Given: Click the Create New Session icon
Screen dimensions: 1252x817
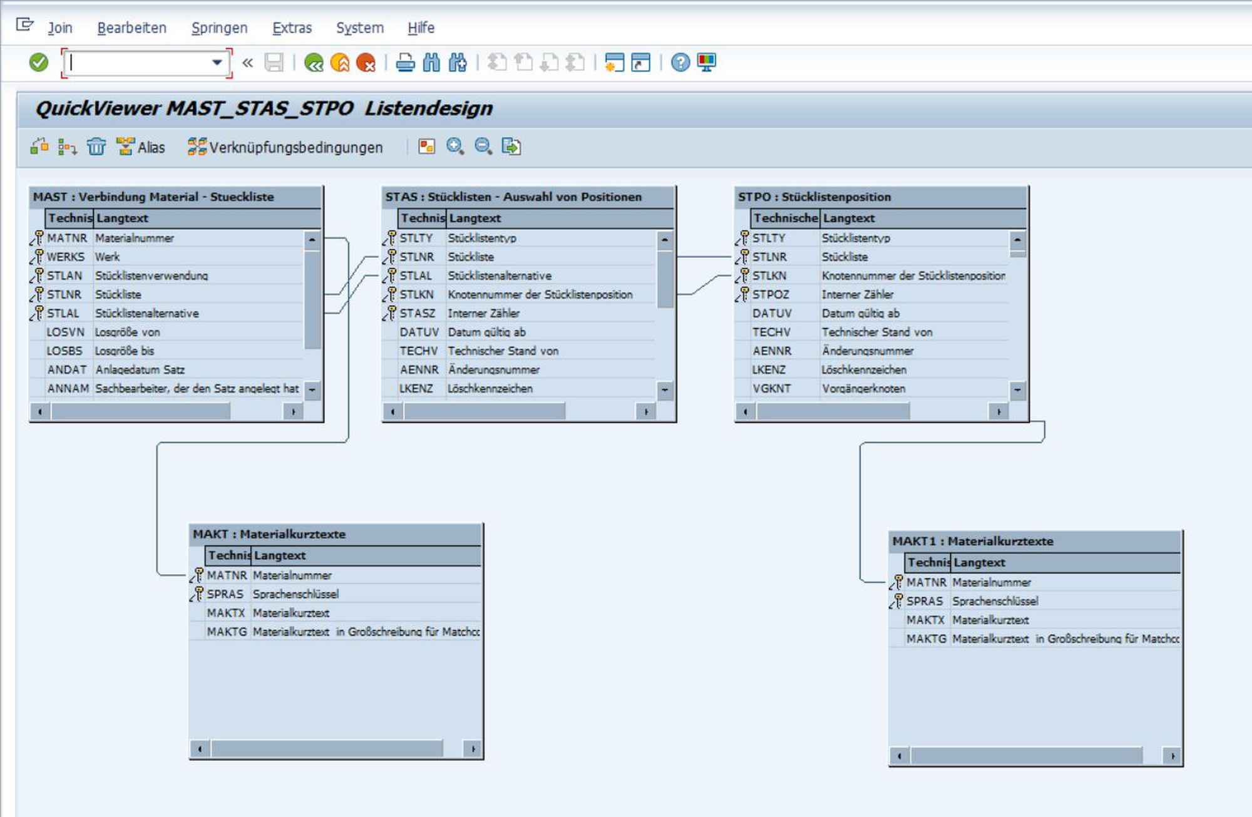Looking at the screenshot, I should coord(615,63).
